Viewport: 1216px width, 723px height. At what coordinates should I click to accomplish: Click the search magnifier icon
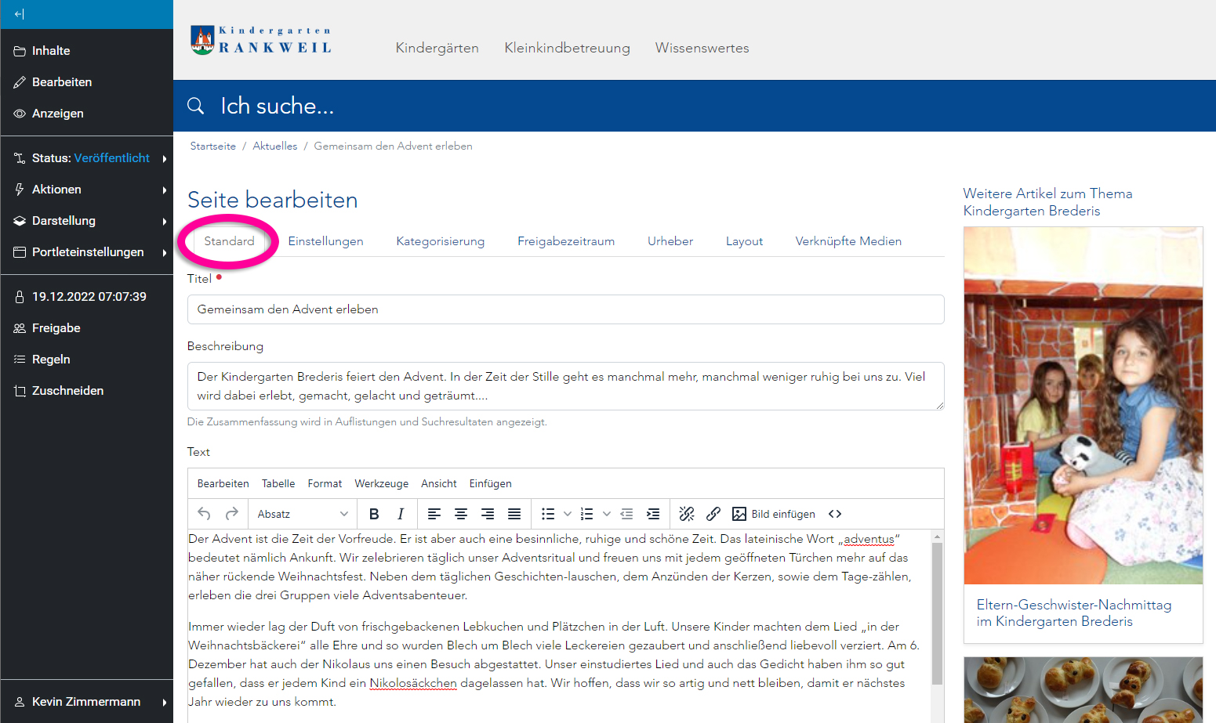196,106
